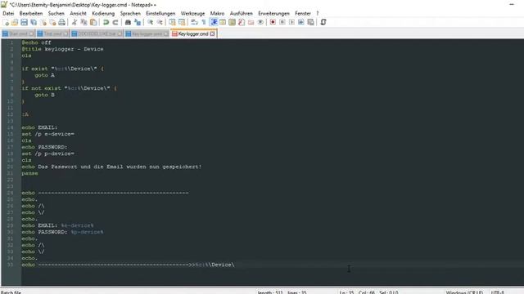Click the Copy toolbar icon
This screenshot has width=524, height=294.
pyautogui.click(x=84, y=22)
